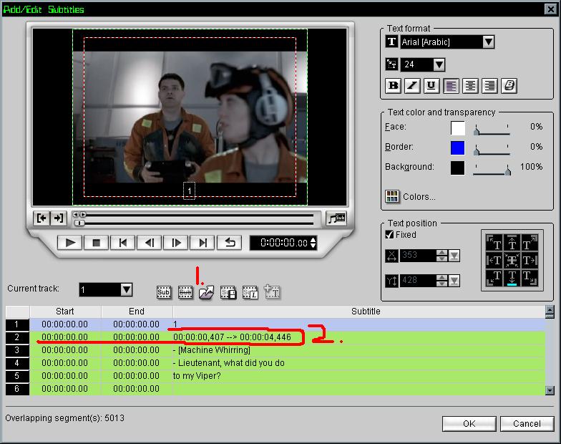Position text at center
561x444 pixels.
(512, 260)
